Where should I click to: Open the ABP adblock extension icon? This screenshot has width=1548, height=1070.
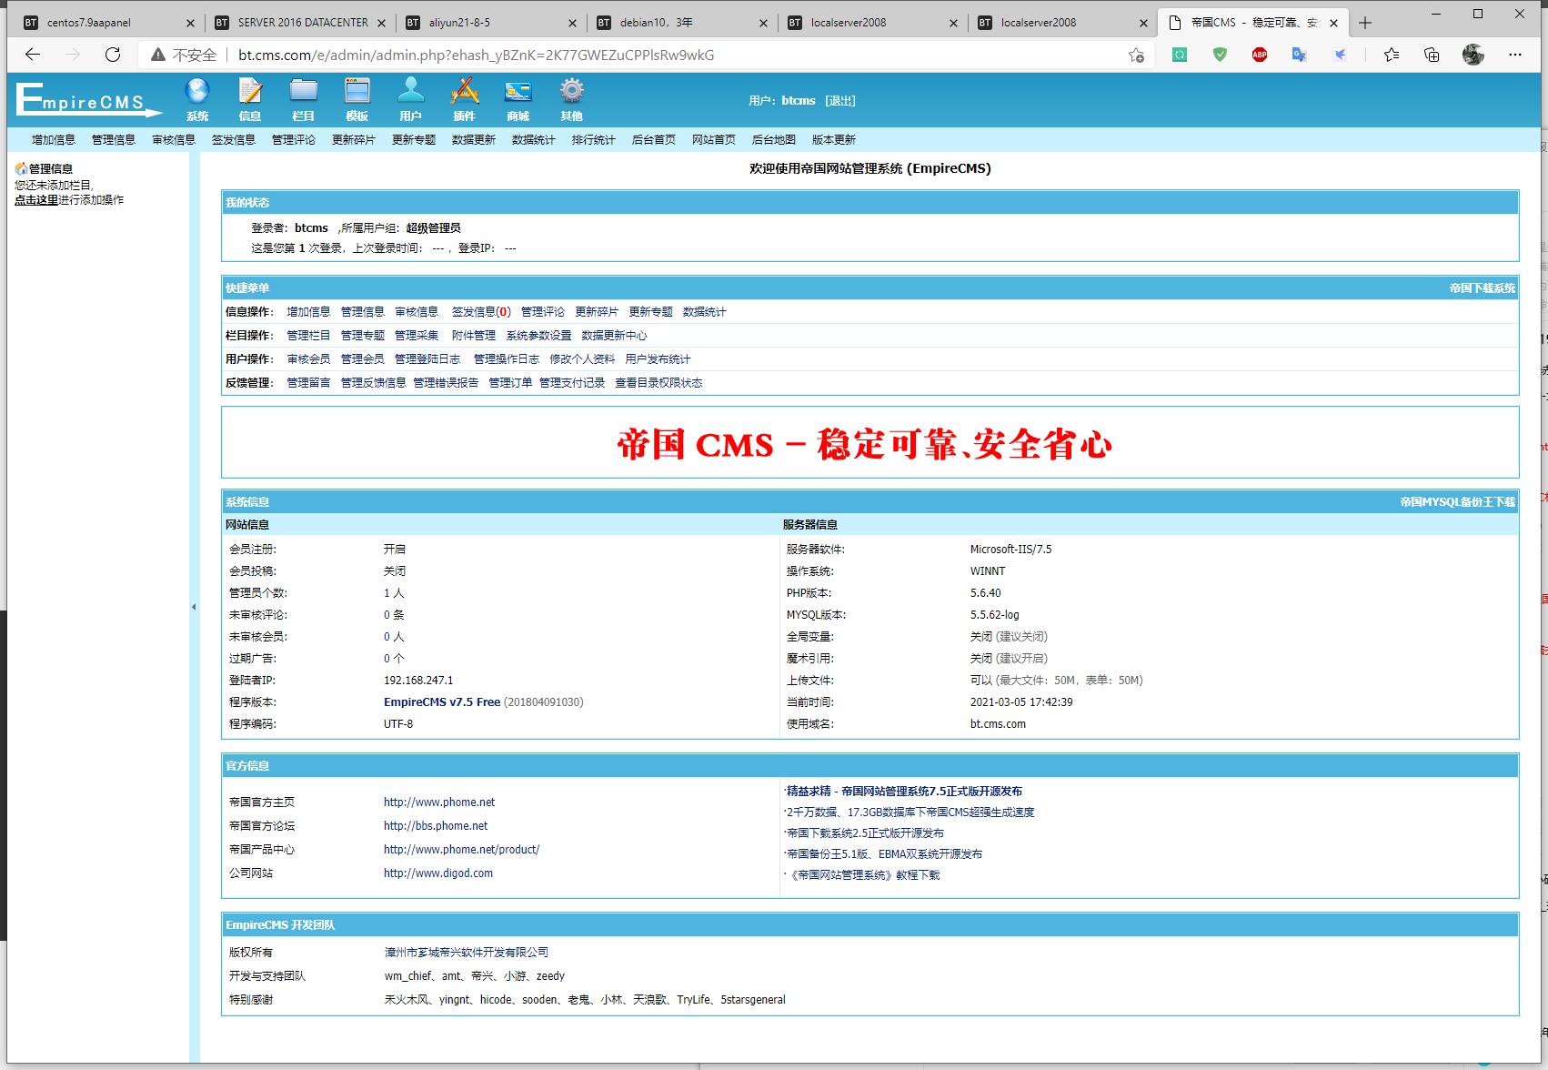1260,55
